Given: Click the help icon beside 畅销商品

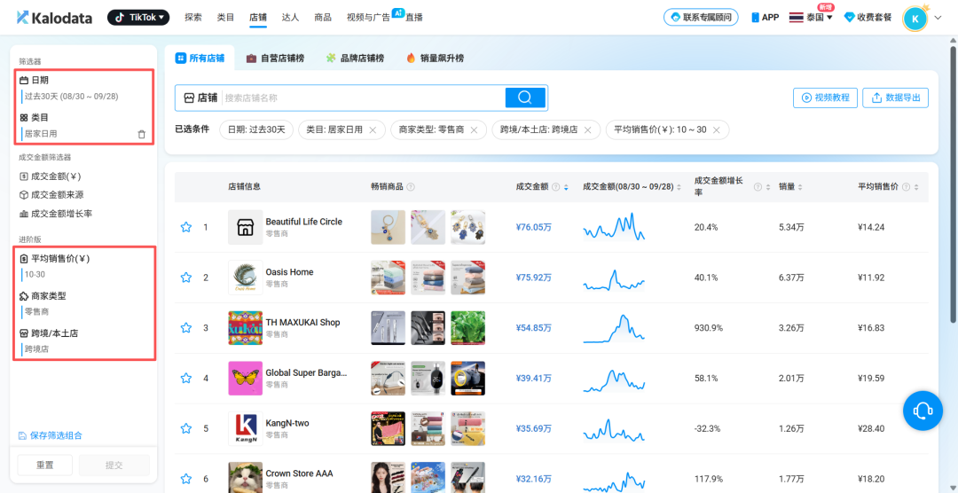Looking at the screenshot, I should click(411, 187).
